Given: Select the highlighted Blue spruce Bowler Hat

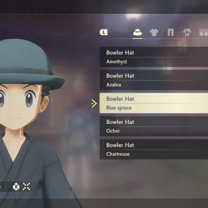Looking at the screenshot, I should (154, 103).
